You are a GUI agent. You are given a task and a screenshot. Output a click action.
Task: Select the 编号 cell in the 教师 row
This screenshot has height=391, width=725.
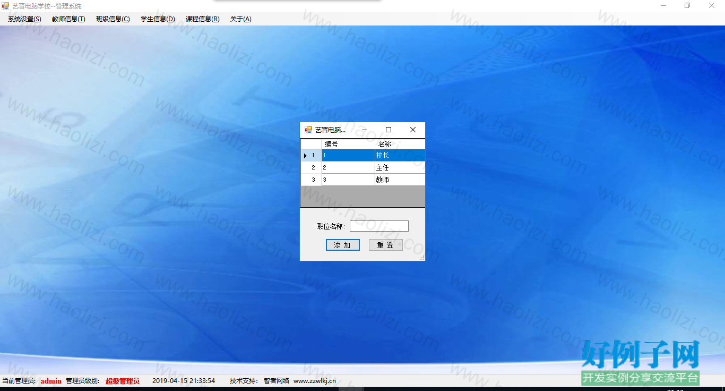348,180
